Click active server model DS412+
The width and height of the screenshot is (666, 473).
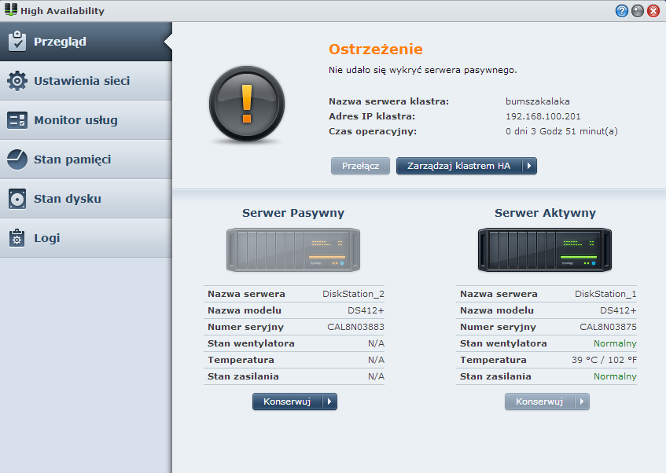(x=618, y=310)
